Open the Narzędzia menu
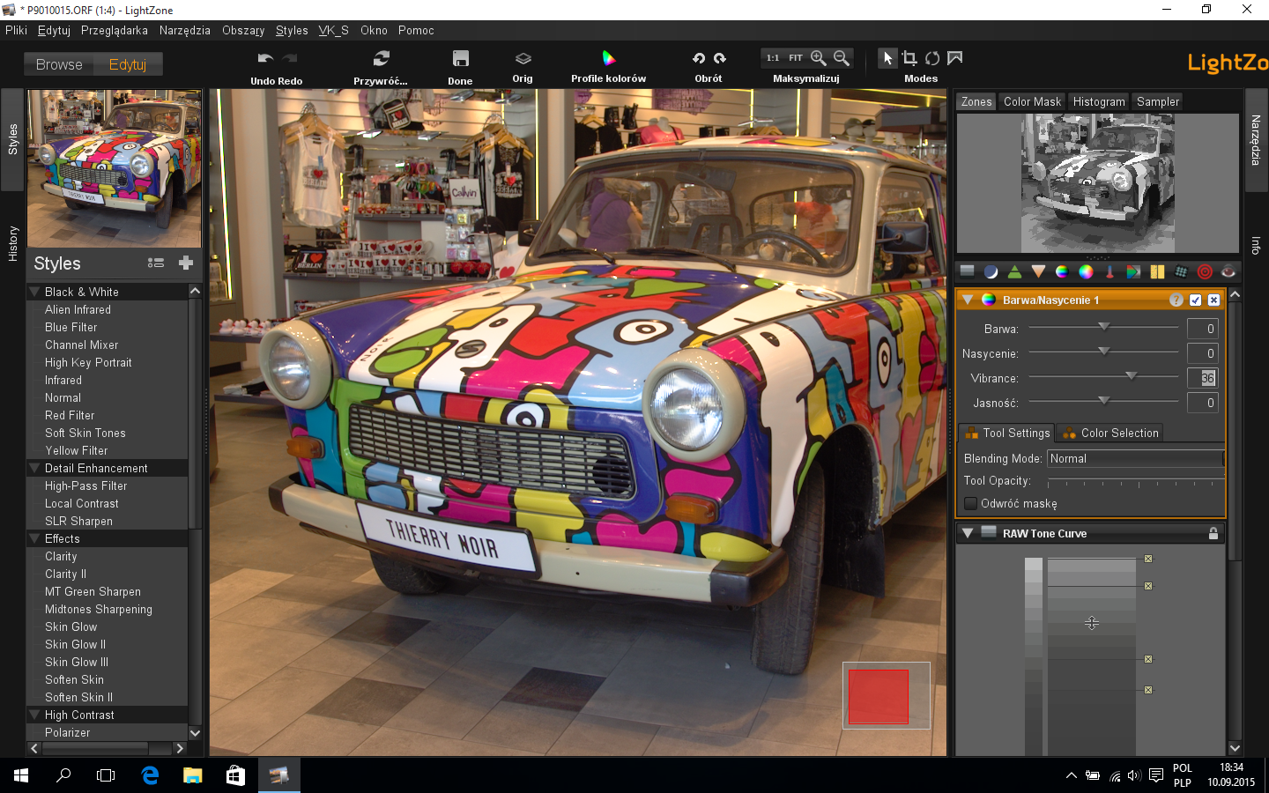The width and height of the screenshot is (1269, 793). (185, 30)
